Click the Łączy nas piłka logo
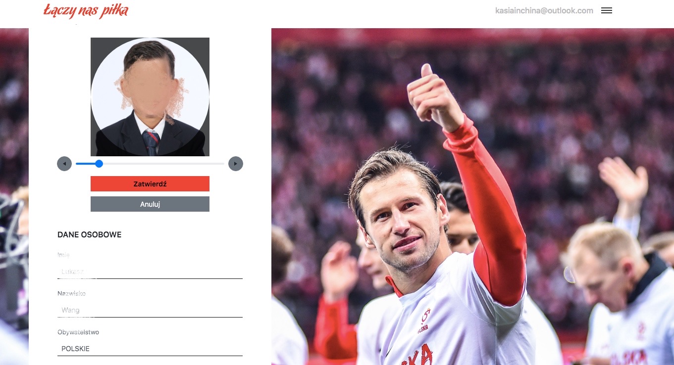The image size is (674, 365). click(86, 11)
